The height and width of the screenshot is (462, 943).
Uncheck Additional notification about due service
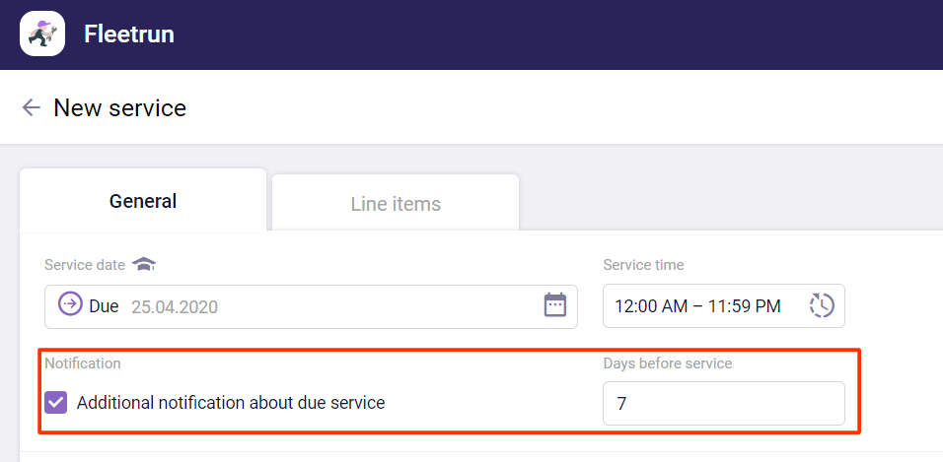tap(56, 403)
